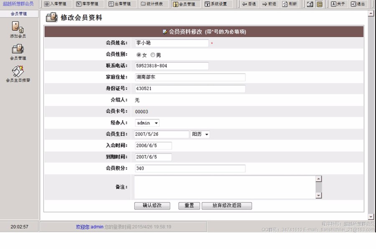
Task: Click the 重置 reset button
Action: tap(188, 206)
